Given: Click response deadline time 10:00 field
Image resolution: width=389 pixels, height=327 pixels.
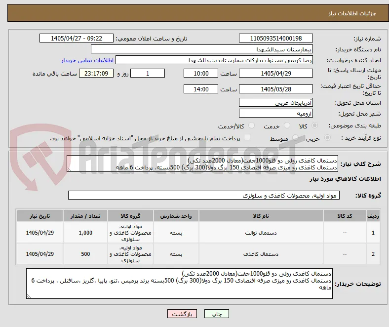Looking at the screenshot, I should pos(201,73).
